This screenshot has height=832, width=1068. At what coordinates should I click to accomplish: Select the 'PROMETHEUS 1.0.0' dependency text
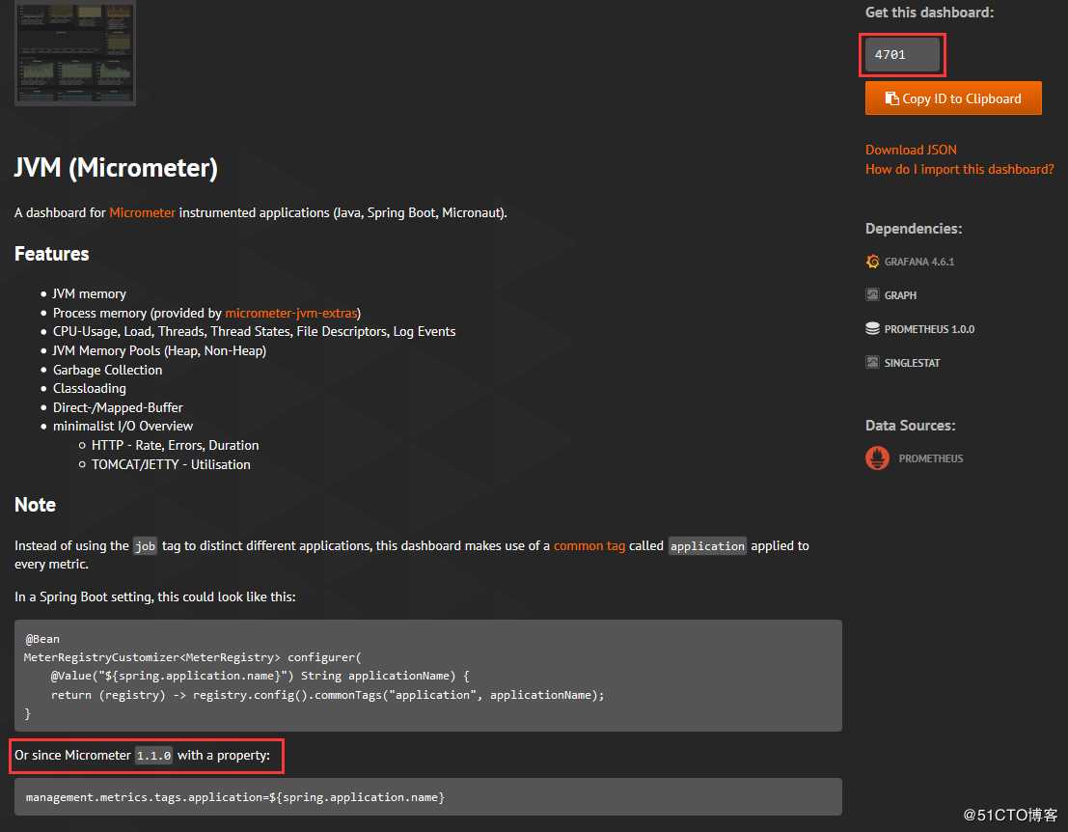(929, 329)
